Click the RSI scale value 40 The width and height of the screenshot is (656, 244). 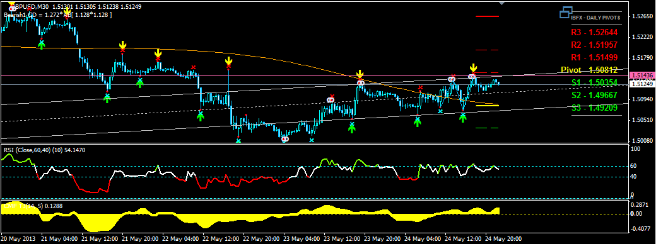point(634,177)
